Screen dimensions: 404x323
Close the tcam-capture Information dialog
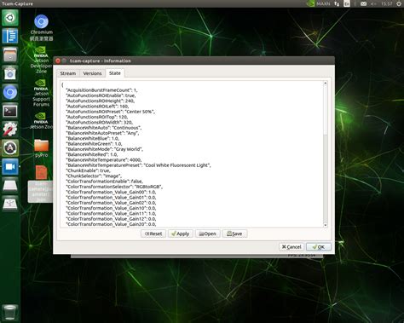[58, 61]
